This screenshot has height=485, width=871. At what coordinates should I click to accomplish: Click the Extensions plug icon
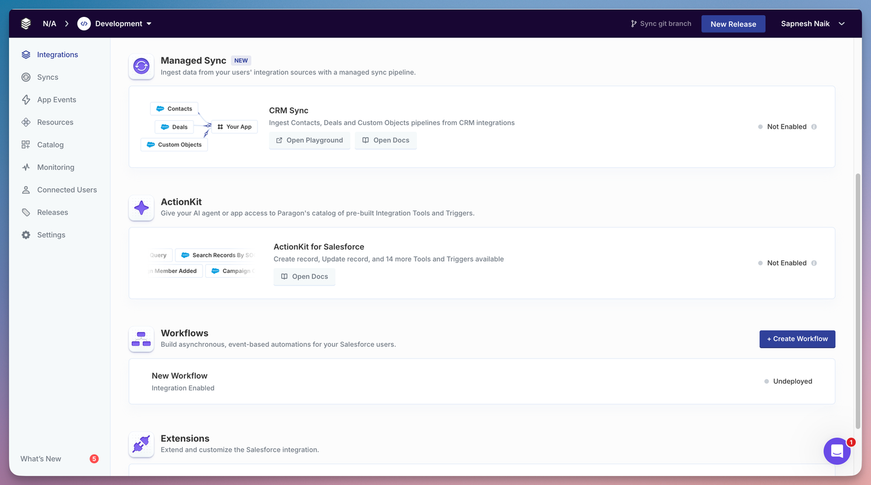point(142,445)
